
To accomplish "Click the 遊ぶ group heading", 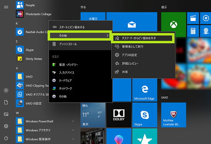I will click(164, 7).
